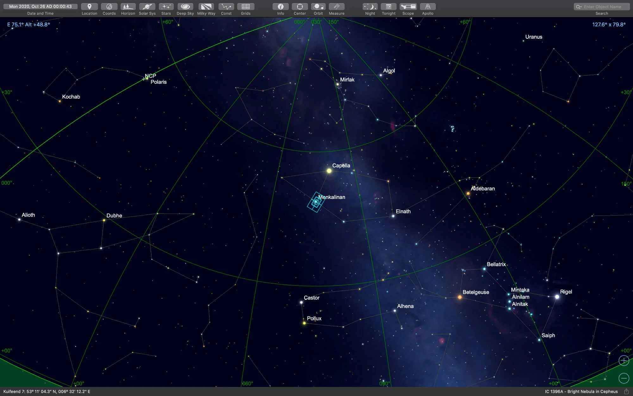Viewport: 633px width, 396px height.
Task: Open the Location settings pin icon
Action: 89,7
